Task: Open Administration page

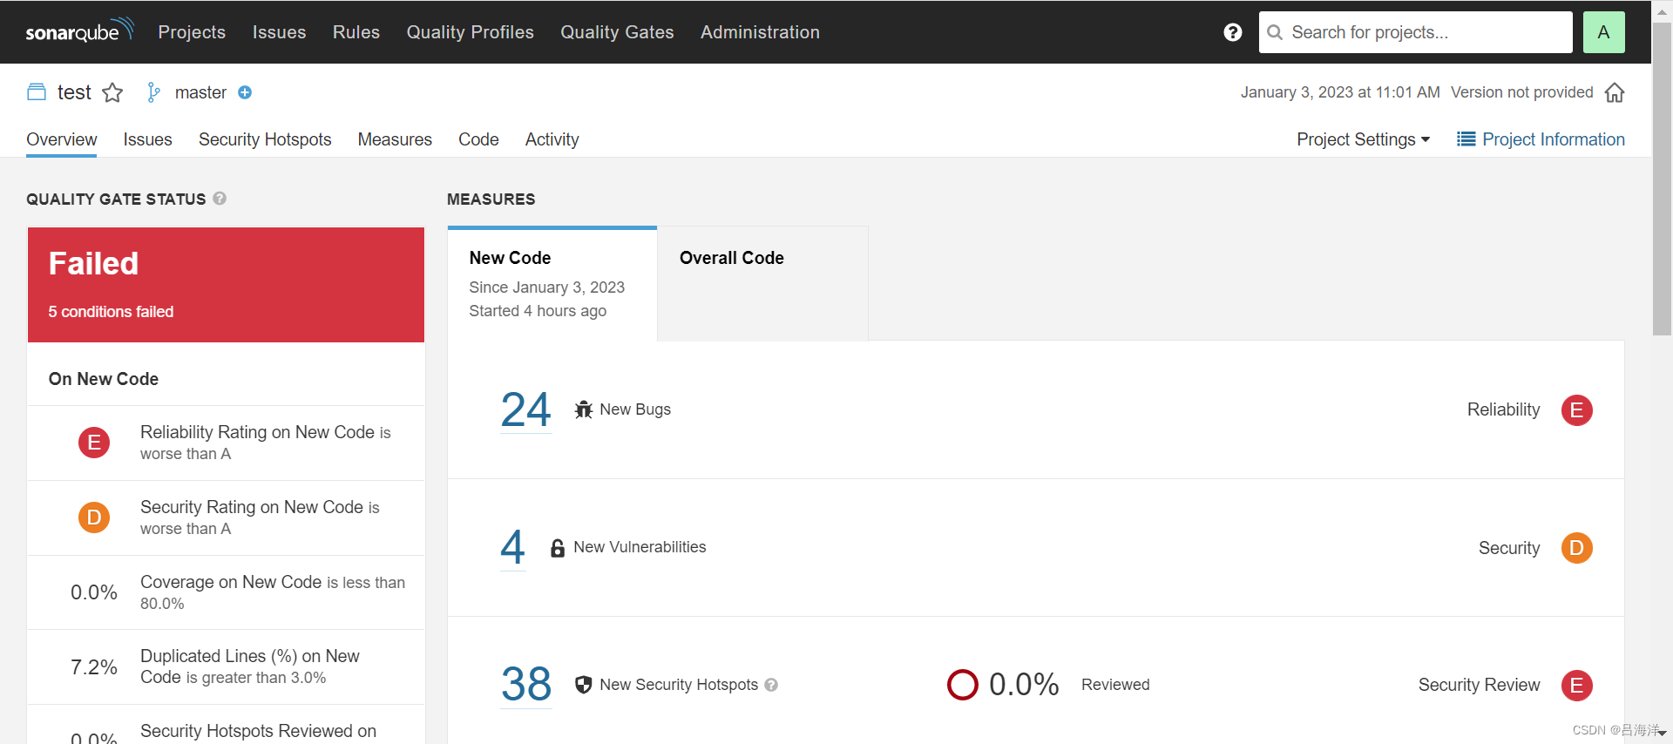Action: tap(760, 32)
